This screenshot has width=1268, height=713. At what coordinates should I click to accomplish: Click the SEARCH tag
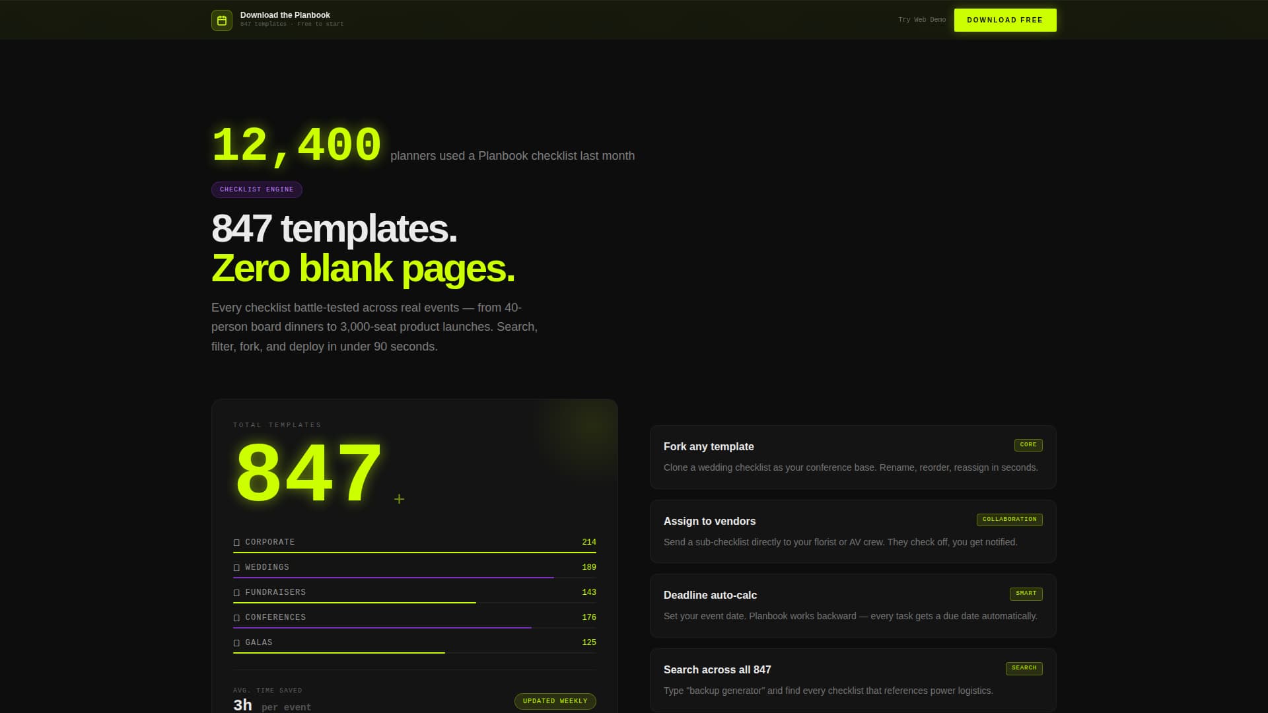click(x=1024, y=668)
